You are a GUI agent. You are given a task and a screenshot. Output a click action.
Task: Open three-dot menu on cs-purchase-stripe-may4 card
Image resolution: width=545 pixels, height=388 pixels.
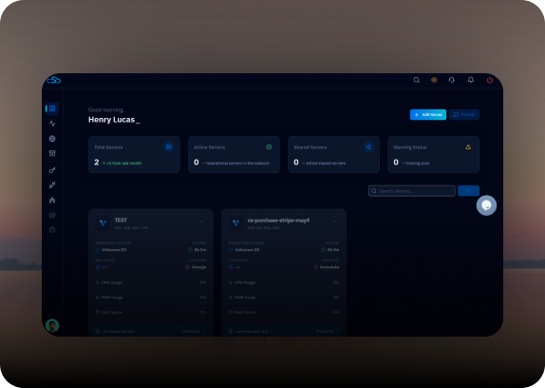[334, 222]
